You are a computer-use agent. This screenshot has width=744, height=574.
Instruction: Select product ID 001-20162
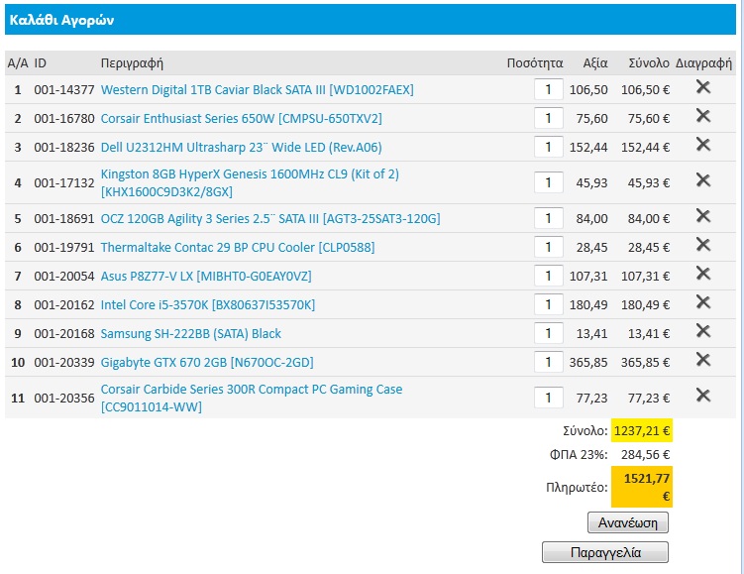[64, 304]
